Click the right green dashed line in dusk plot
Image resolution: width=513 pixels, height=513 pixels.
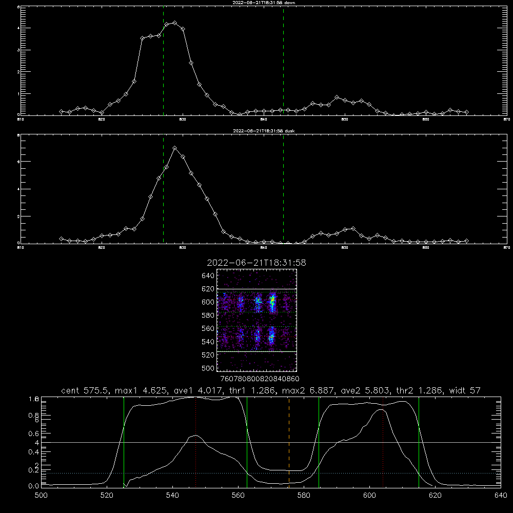pyautogui.click(x=283, y=190)
